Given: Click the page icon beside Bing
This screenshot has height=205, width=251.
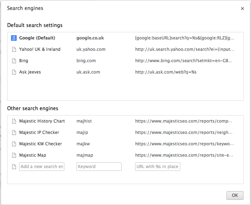Looking at the screenshot, I should click(x=14, y=61).
